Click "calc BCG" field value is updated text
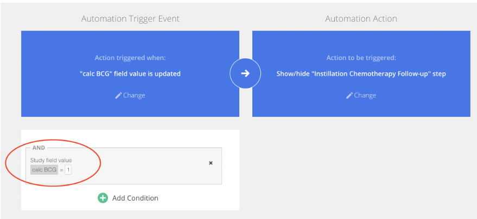The width and height of the screenshot is (477, 219). pos(130,74)
